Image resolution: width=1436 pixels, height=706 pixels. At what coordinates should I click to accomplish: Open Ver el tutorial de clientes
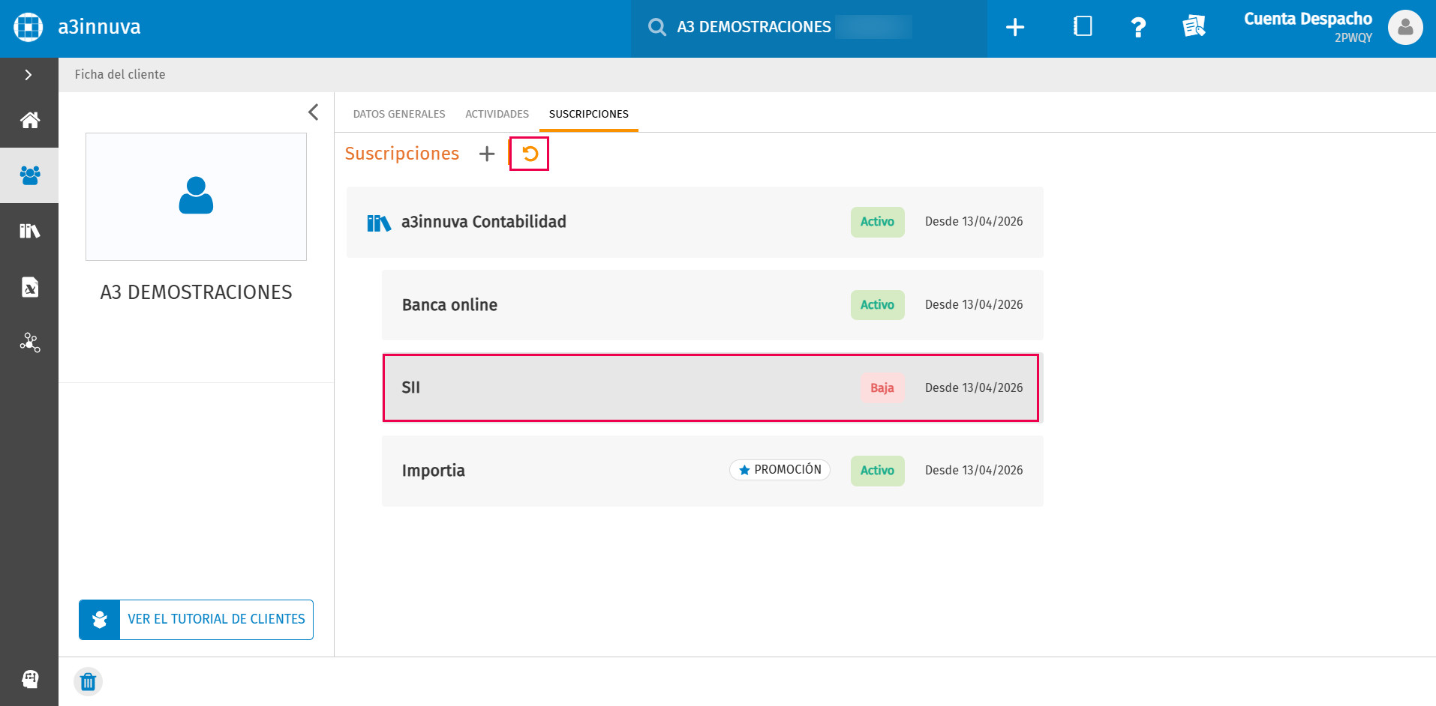click(x=196, y=620)
